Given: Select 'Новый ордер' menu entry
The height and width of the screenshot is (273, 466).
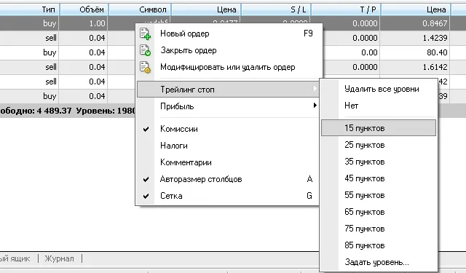Looking at the screenshot, I should [229, 33].
